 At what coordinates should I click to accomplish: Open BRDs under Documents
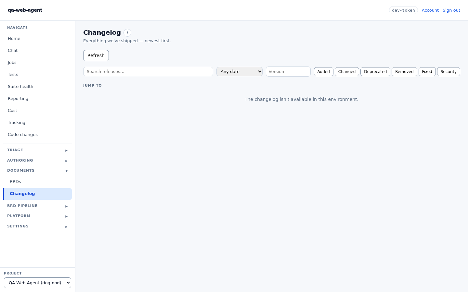pos(37,182)
